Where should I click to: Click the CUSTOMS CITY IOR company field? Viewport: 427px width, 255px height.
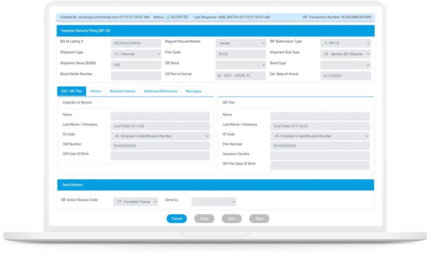(160, 126)
